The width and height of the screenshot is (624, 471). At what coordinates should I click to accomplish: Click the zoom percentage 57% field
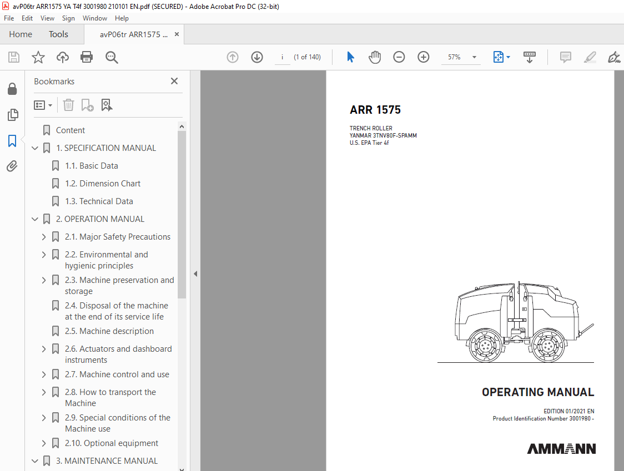(x=454, y=57)
